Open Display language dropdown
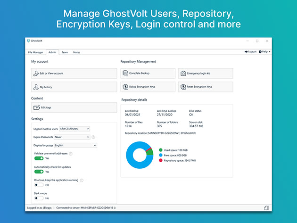Screen dimensions: 297x223 pyautogui.click(x=75, y=145)
